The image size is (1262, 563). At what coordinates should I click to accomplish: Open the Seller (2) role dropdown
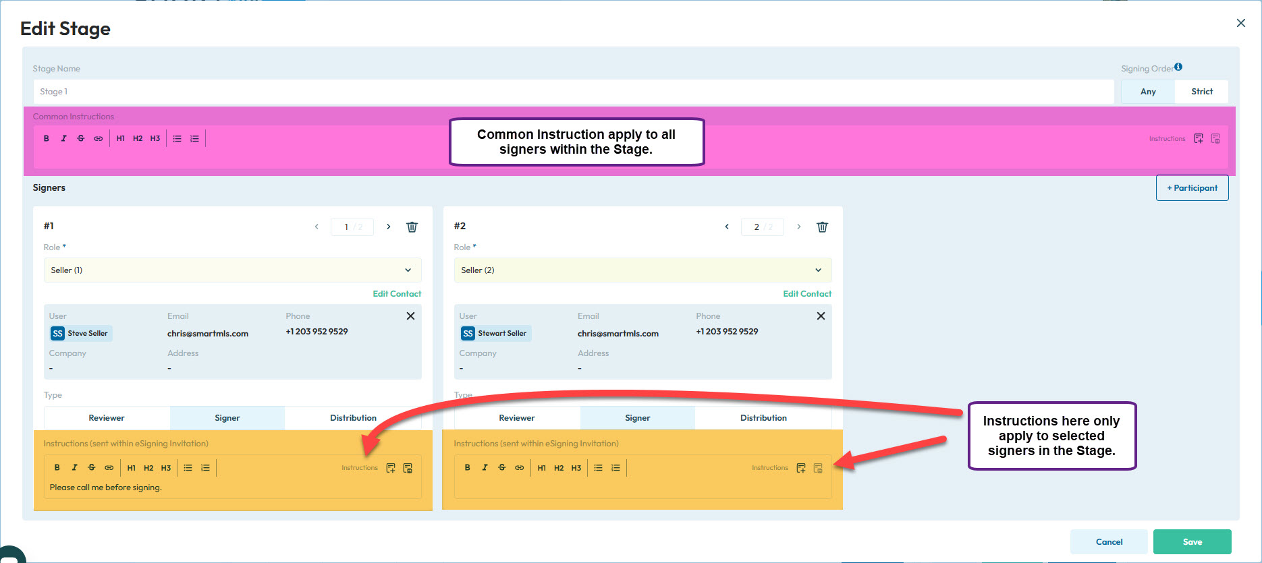pyautogui.click(x=642, y=270)
